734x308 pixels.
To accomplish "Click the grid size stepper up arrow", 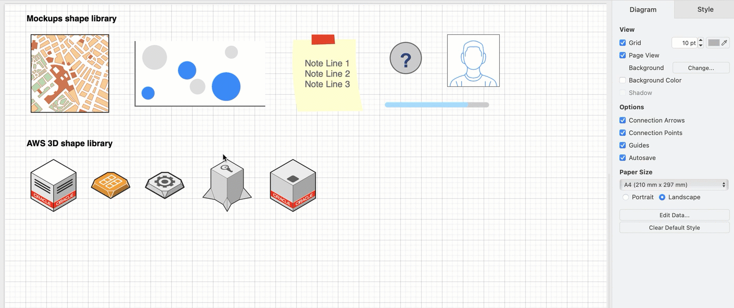I will [701, 40].
